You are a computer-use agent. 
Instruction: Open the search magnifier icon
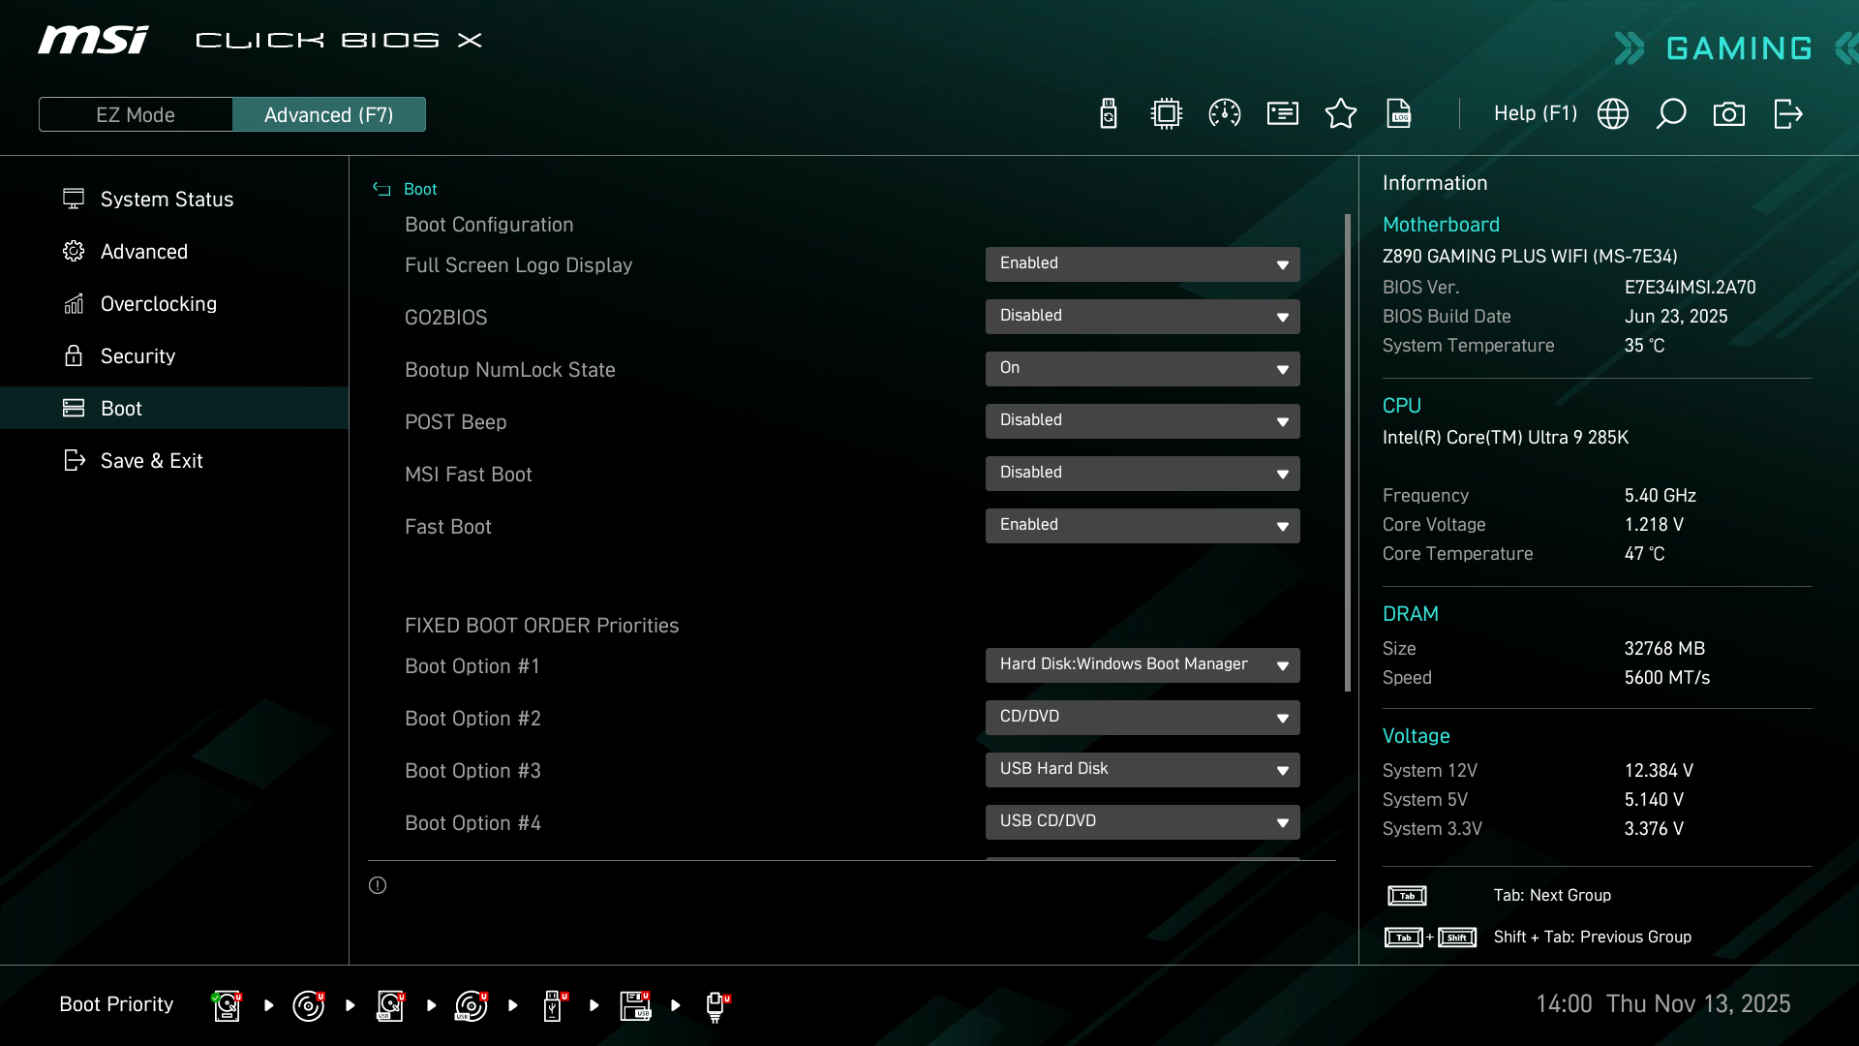point(1671,114)
